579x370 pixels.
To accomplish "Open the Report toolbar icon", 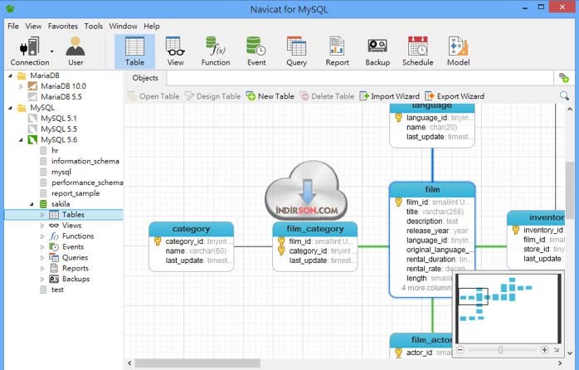I will [x=337, y=51].
